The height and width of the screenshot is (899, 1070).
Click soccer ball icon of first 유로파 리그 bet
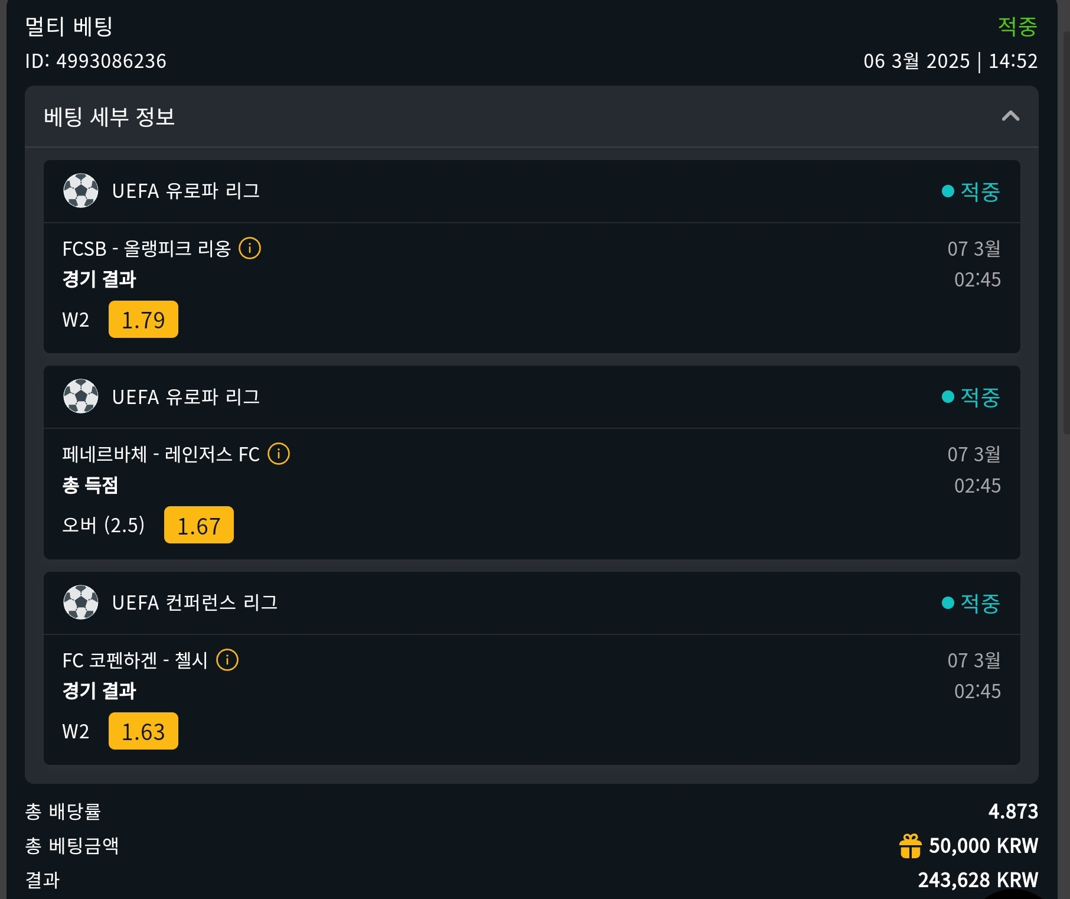pyautogui.click(x=81, y=190)
